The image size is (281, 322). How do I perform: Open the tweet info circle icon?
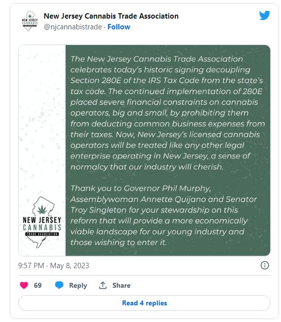tap(264, 265)
